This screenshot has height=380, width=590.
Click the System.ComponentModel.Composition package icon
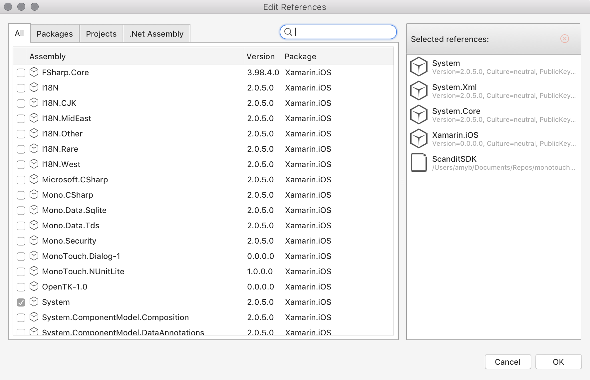(34, 317)
